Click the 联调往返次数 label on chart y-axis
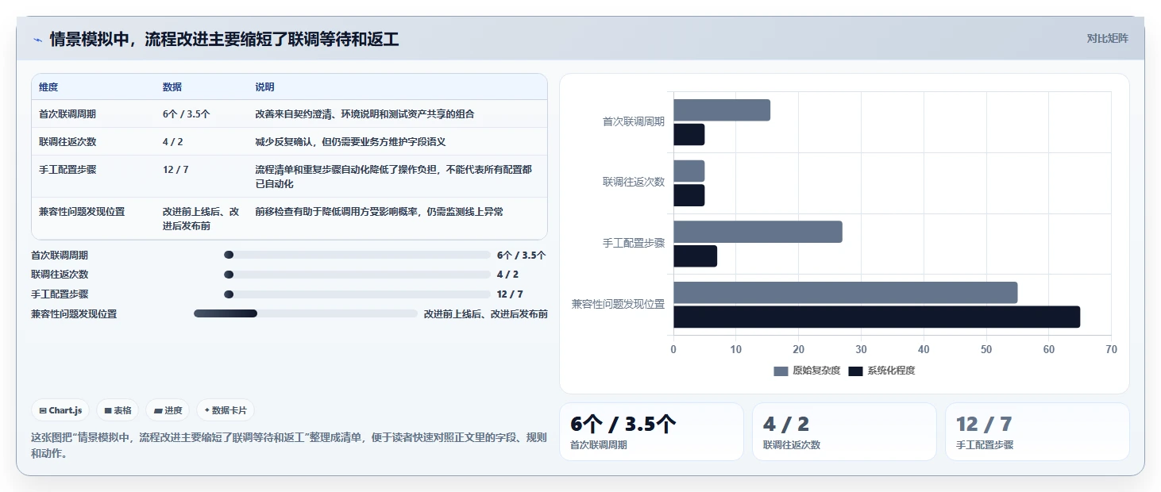This screenshot has height=492, width=1161. tap(634, 183)
